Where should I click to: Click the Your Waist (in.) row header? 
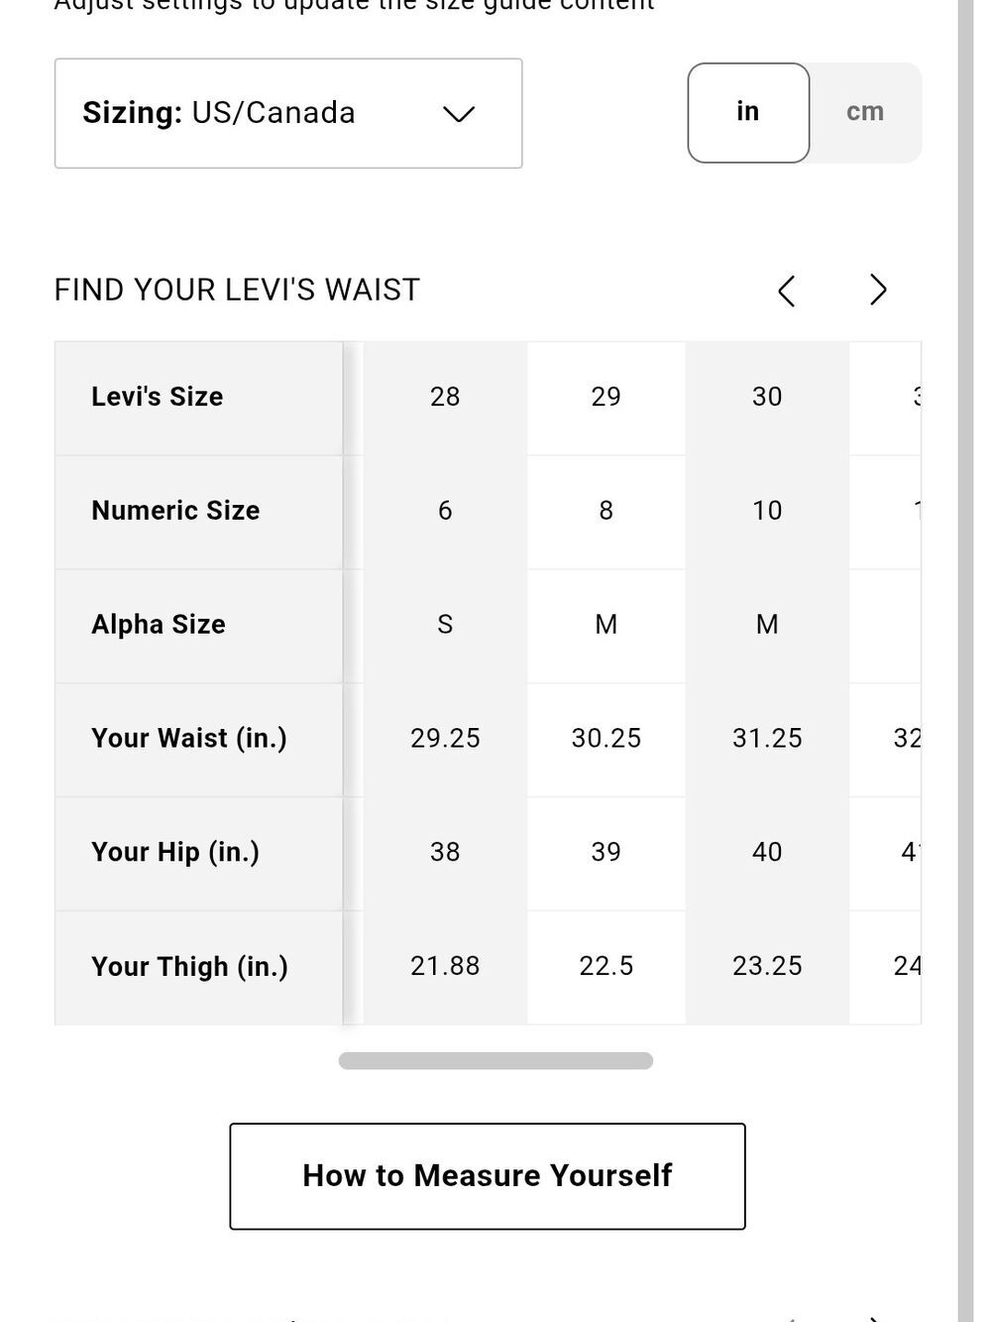[199, 740]
